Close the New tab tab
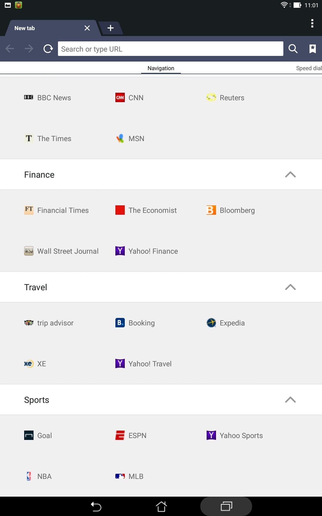 (x=87, y=28)
